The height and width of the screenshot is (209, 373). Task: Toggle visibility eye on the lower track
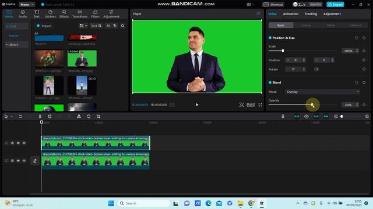pyautogui.click(x=18, y=161)
